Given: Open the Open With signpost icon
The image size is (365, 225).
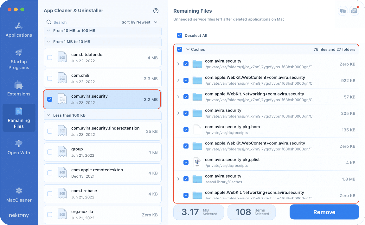Looking at the screenshot, I should pyautogui.click(x=19, y=143).
